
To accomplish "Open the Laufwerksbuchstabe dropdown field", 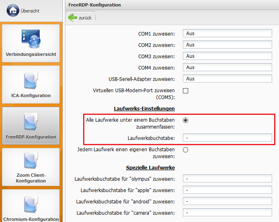I will (x=227, y=138).
